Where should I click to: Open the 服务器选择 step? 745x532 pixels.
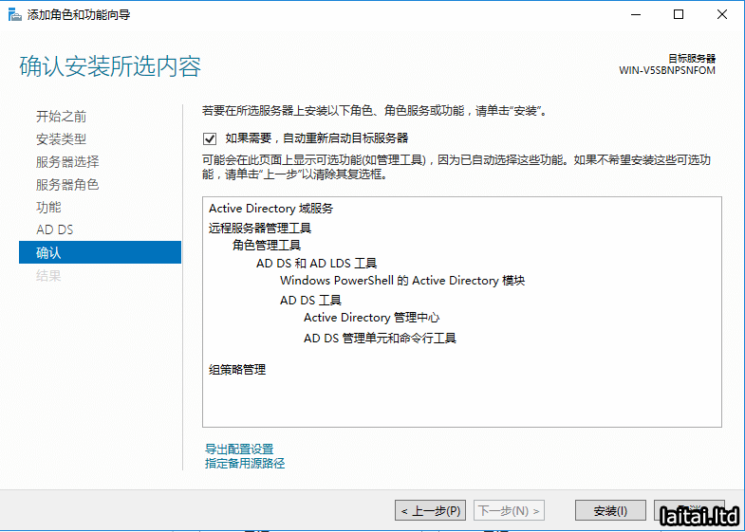(66, 162)
